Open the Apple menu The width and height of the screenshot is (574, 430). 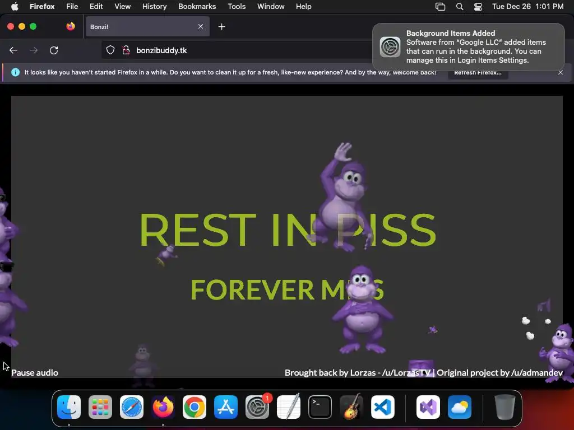[15, 6]
